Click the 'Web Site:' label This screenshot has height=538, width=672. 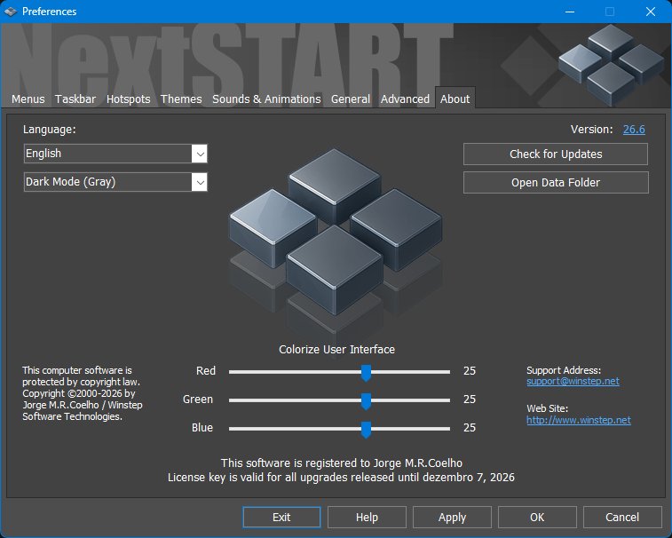point(547,408)
